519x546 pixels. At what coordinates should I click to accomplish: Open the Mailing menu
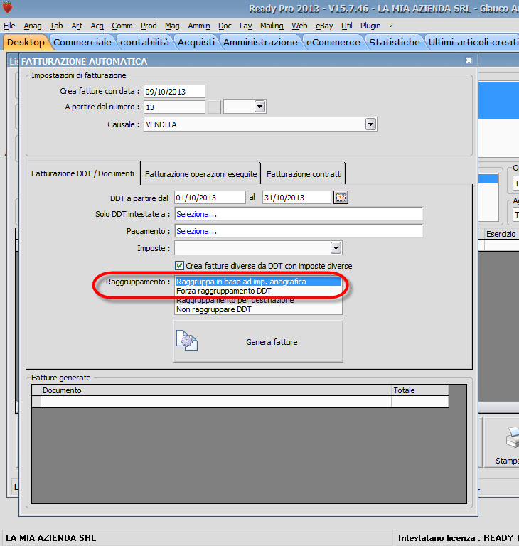coord(272,26)
